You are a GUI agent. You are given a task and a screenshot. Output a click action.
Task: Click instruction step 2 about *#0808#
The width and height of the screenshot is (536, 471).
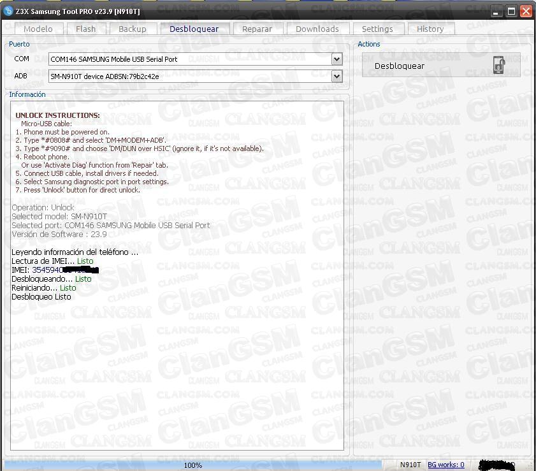[91, 140]
